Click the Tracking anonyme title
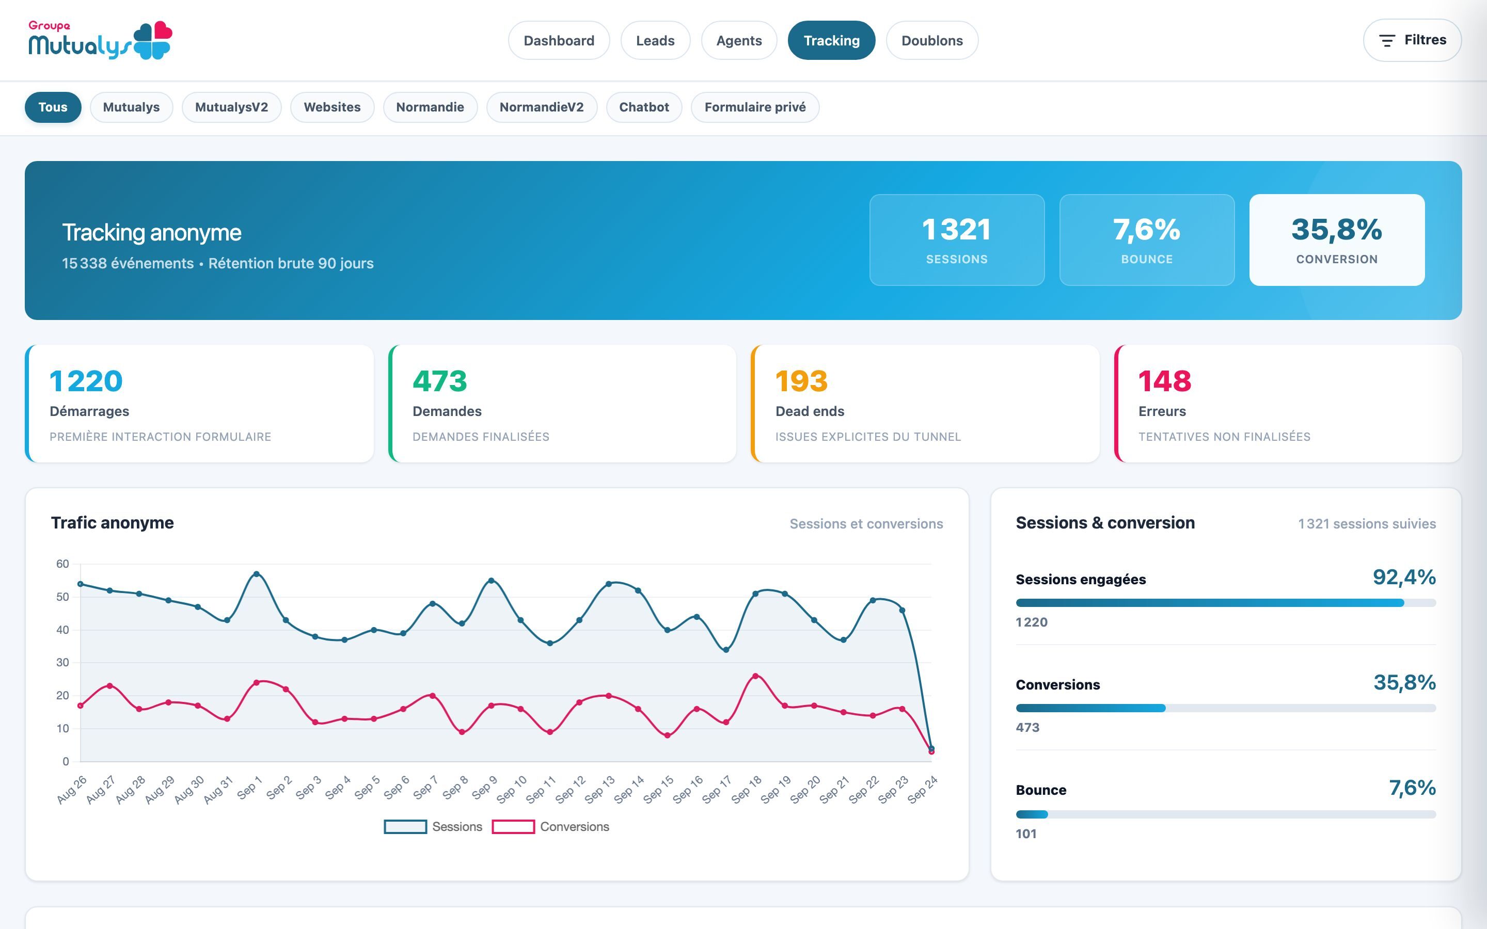The image size is (1487, 929). click(152, 232)
